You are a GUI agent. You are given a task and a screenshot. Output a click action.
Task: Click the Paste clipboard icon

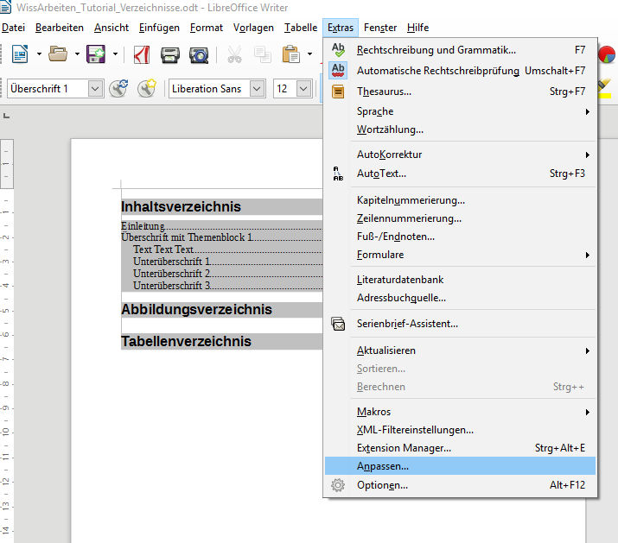click(291, 54)
